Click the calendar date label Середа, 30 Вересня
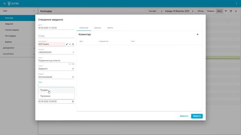 pyautogui.click(x=177, y=11)
